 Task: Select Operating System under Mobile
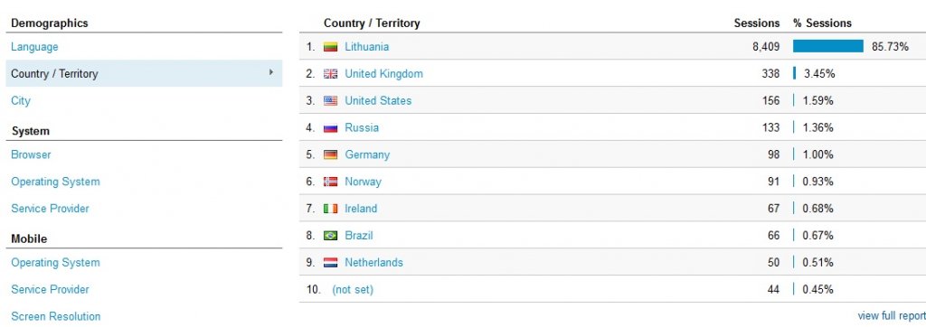55,263
